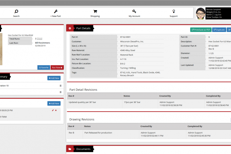Click the Search magnifier icon
Image resolution: width=231 pixels, height=154 pixels.
point(16,11)
